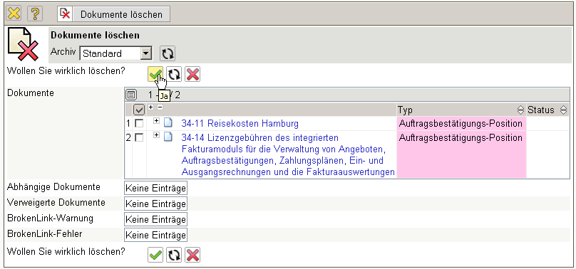Check the box for row 2 Lizenzgebühren

[x=139, y=138]
